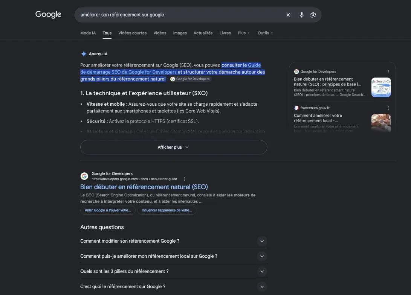Screen dimensions: 411x295
Task: Click the Google Search Central thumbnail
Action: pos(381,87)
